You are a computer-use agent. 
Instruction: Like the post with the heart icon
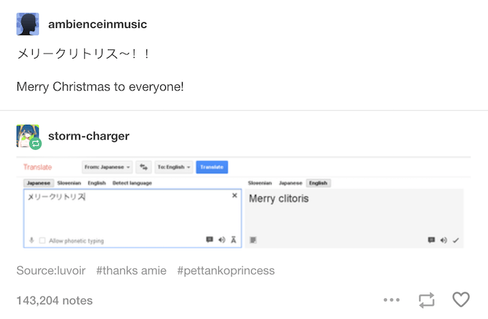click(461, 299)
